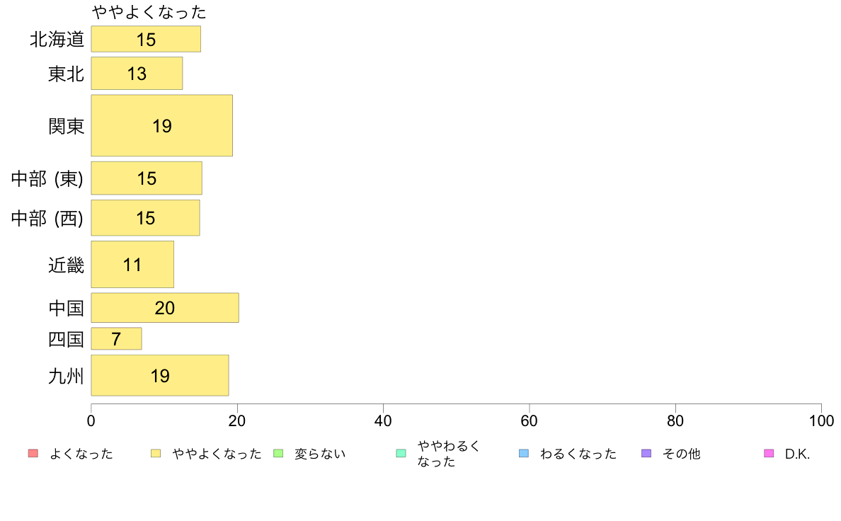
Task: Click the yellow ややよくなった legend swatch
Action: point(156,453)
